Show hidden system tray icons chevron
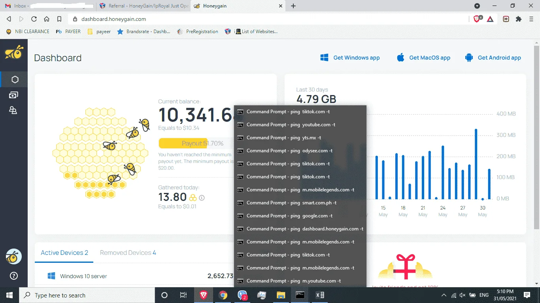Viewport: 540px width, 303px height. point(444,295)
